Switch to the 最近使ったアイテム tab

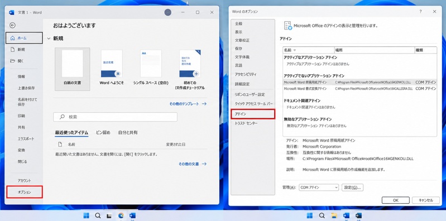tap(71, 132)
